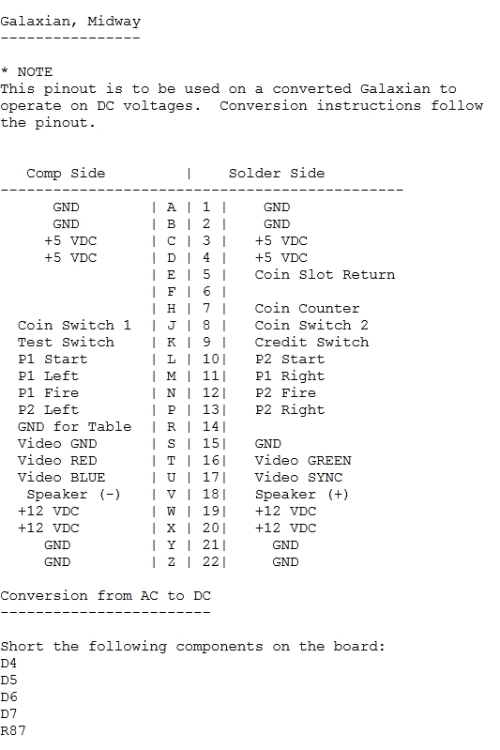Screen dimensions: 500x750
Task: Click the 'Video SYNC' entry
Action: pos(298,478)
